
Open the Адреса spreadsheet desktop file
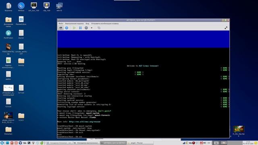[x=8, y=63]
